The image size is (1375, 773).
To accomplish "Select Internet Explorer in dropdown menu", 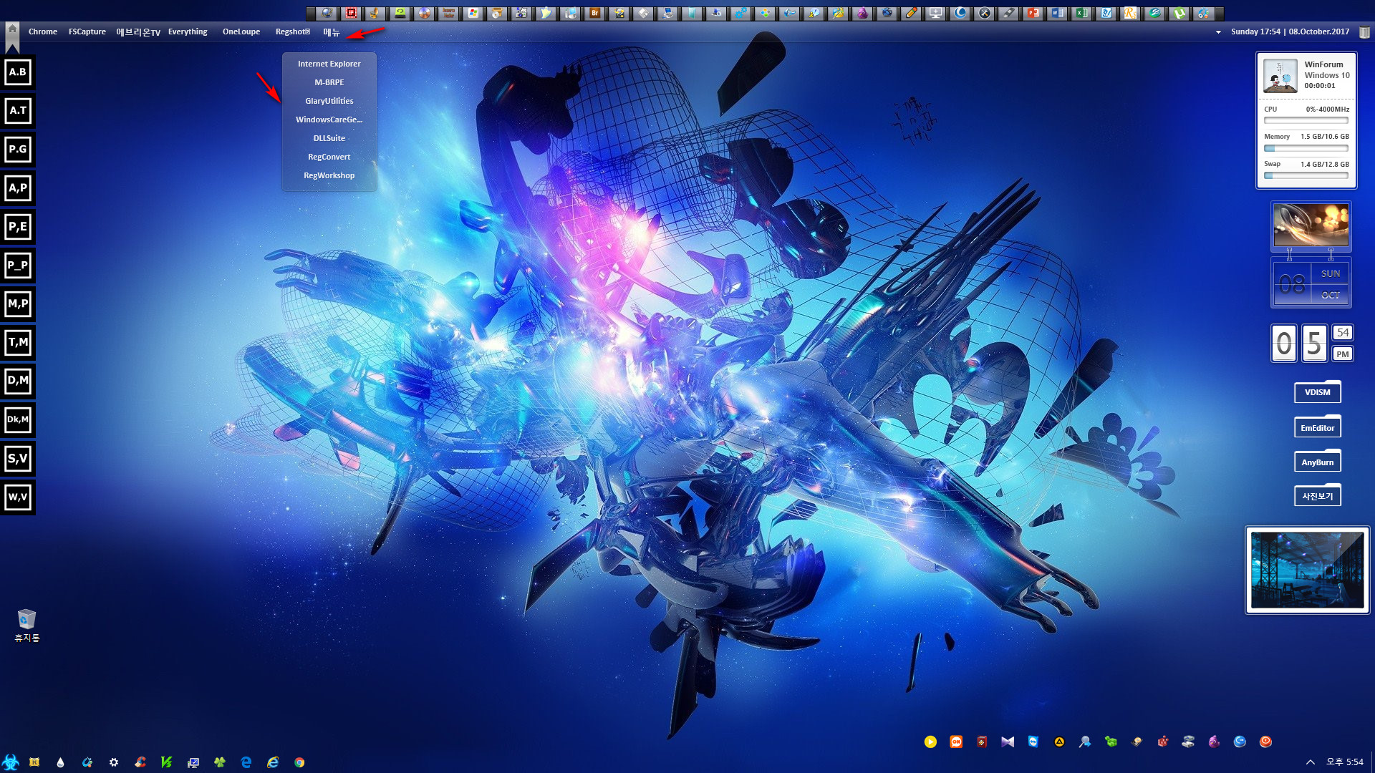I will coord(329,64).
